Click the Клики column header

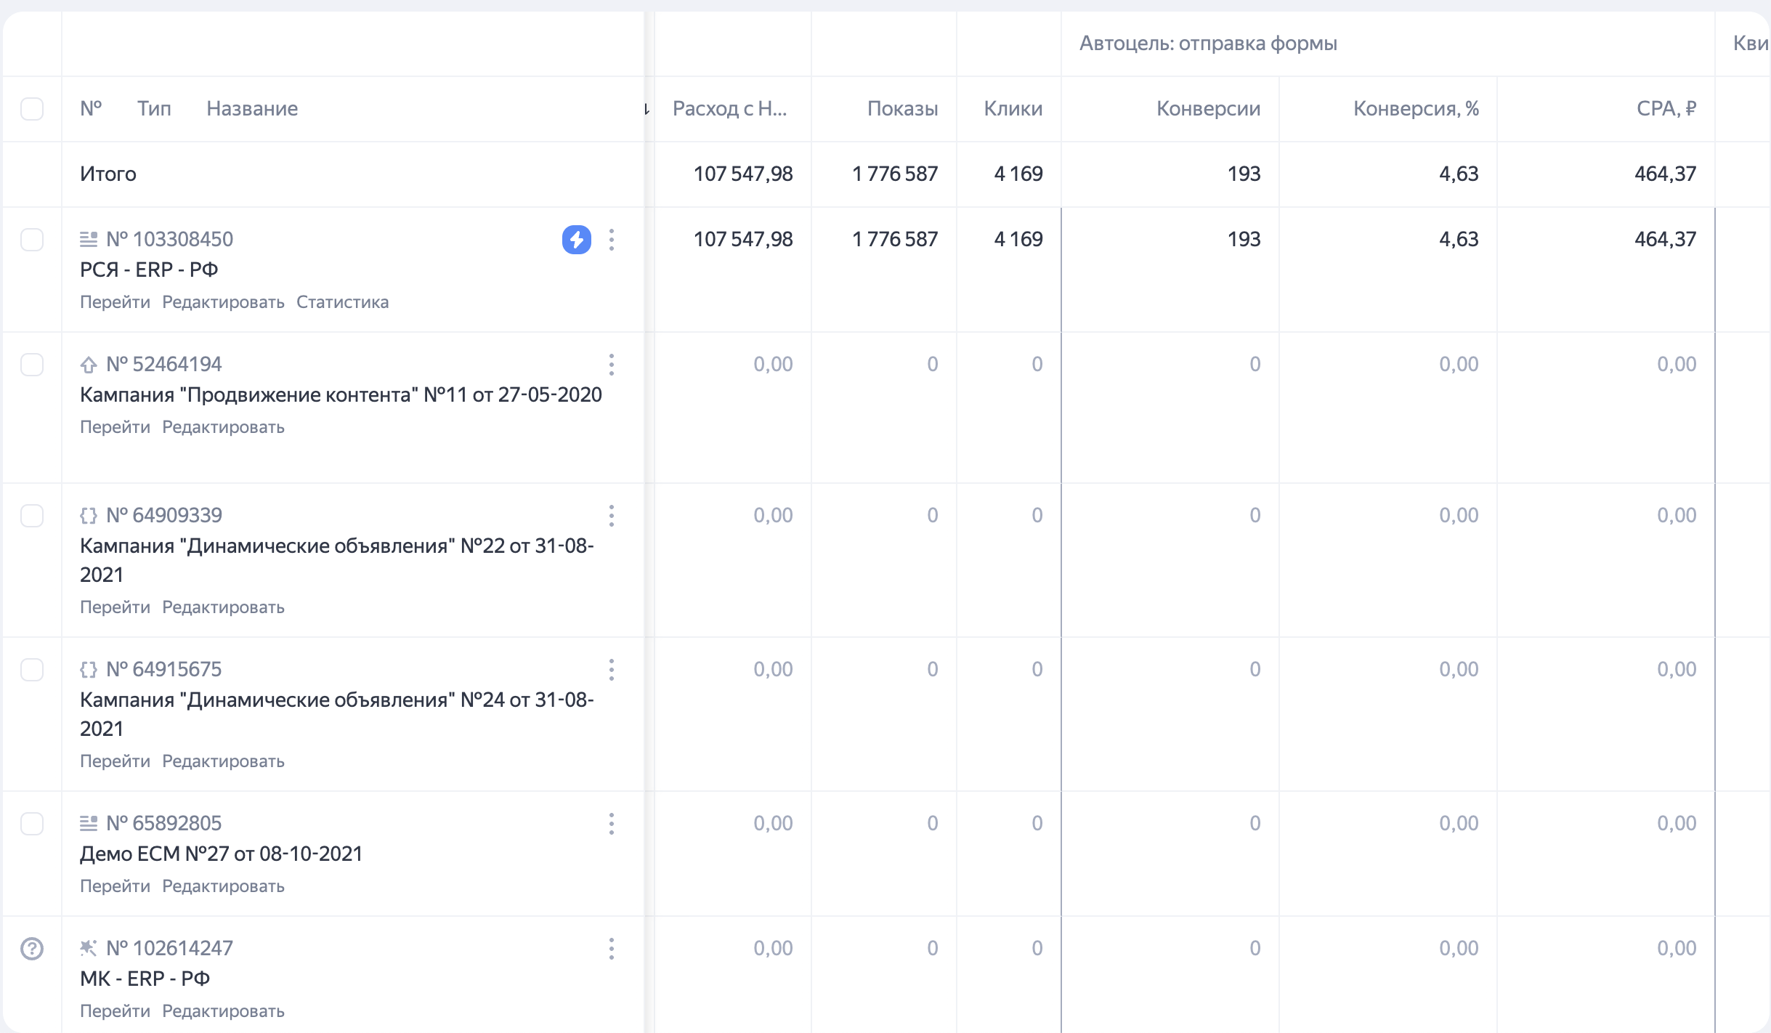(1013, 109)
